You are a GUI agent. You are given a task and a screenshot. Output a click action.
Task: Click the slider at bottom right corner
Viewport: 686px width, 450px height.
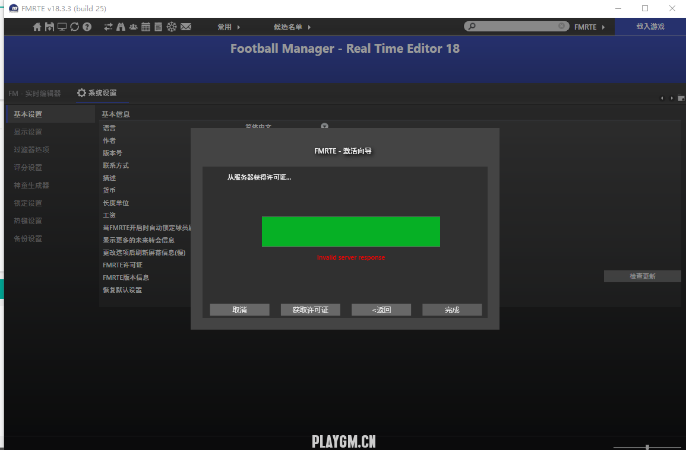click(x=647, y=447)
